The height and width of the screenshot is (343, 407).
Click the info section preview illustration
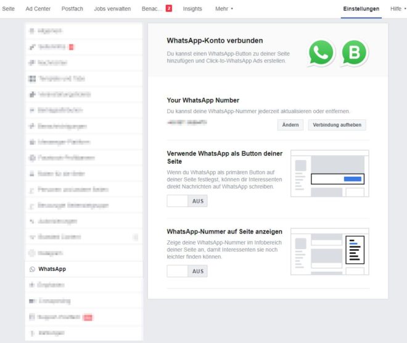[330, 252]
